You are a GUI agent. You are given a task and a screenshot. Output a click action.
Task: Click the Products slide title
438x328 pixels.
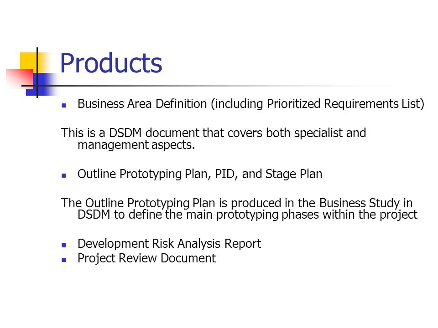click(111, 63)
